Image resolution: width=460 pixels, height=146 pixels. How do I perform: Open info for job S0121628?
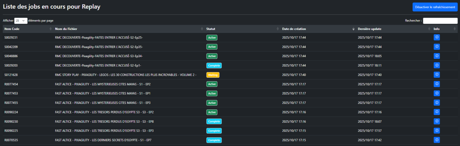(437, 75)
